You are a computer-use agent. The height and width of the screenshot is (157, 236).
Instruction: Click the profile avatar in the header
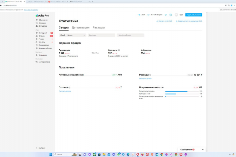point(176,15)
